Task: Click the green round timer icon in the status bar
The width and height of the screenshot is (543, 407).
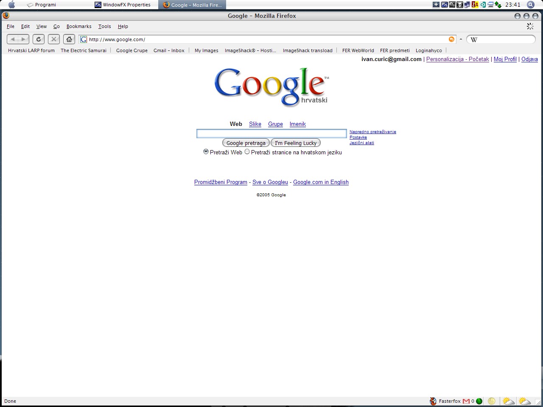Action: [479, 401]
